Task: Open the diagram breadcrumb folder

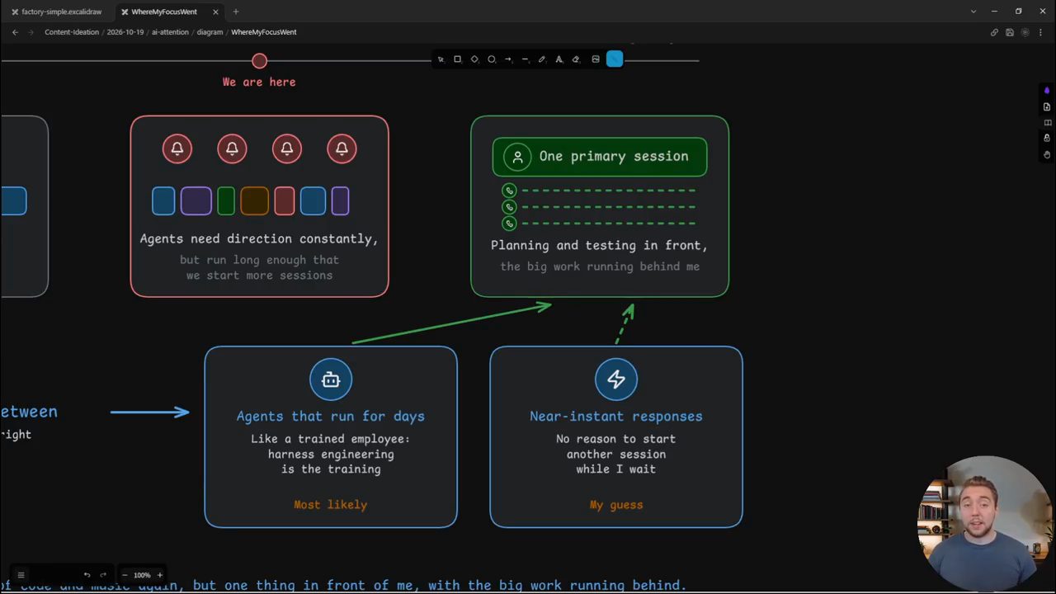Action: tap(210, 32)
